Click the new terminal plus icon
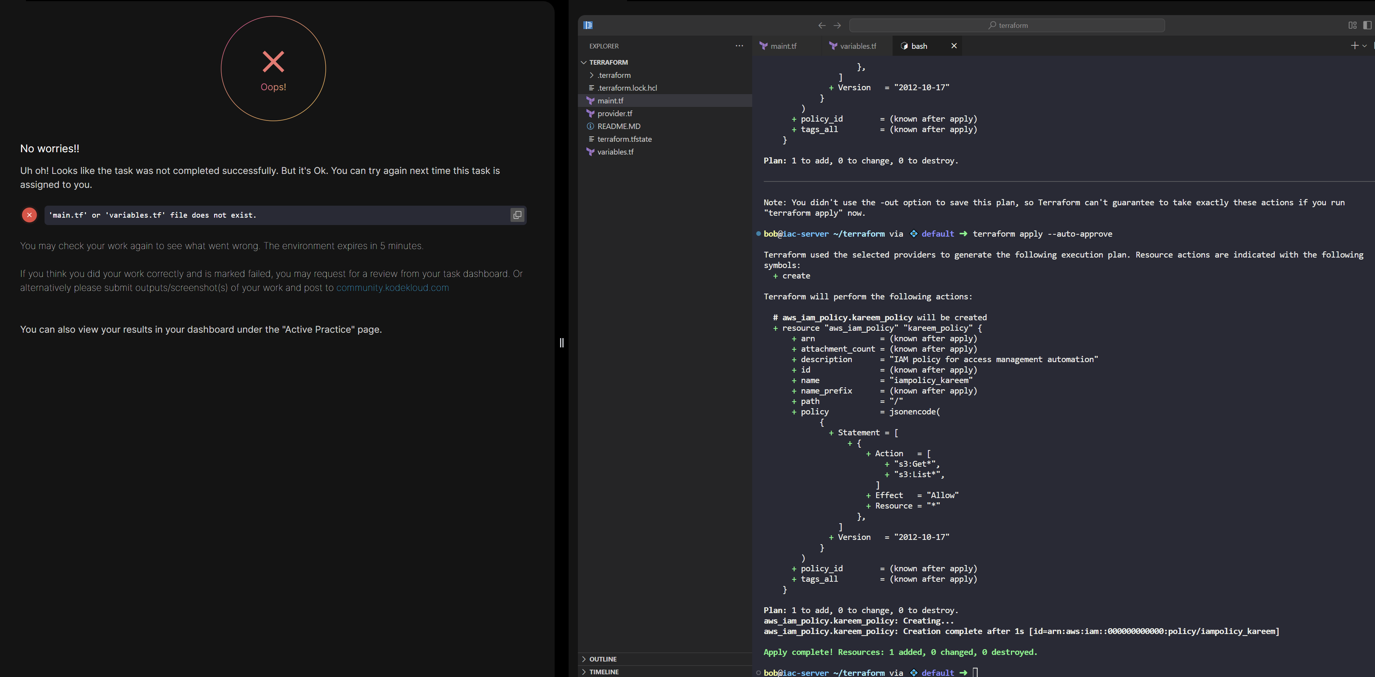1375x677 pixels. point(1354,46)
